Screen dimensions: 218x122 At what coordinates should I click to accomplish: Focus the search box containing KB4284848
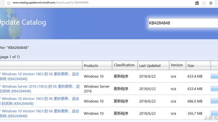click(x=183, y=23)
